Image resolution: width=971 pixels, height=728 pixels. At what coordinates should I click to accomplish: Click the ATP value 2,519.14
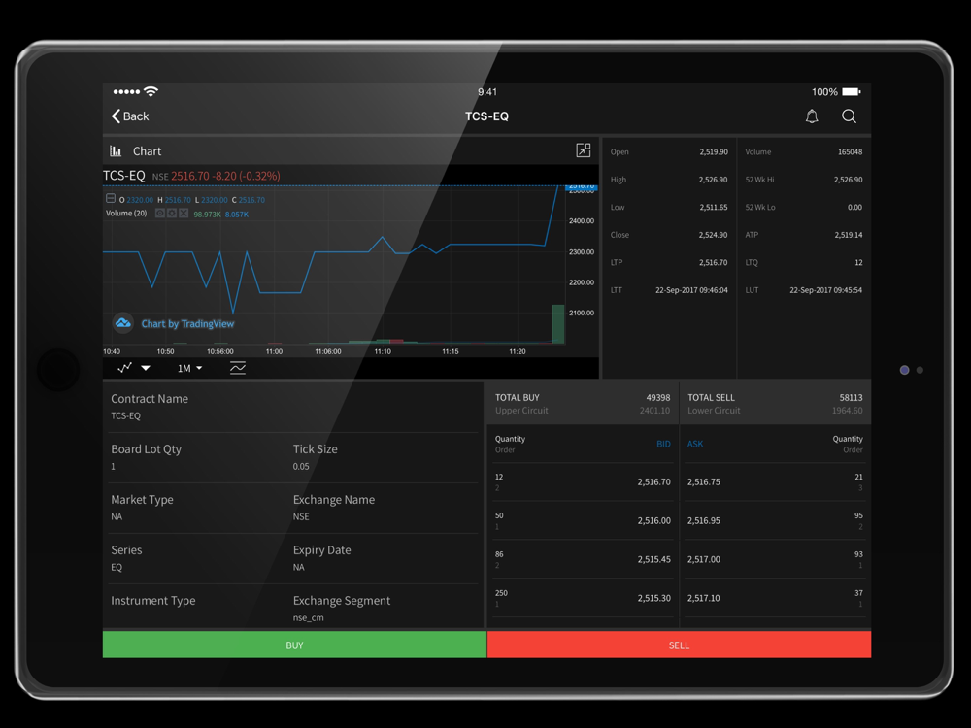[x=848, y=235]
